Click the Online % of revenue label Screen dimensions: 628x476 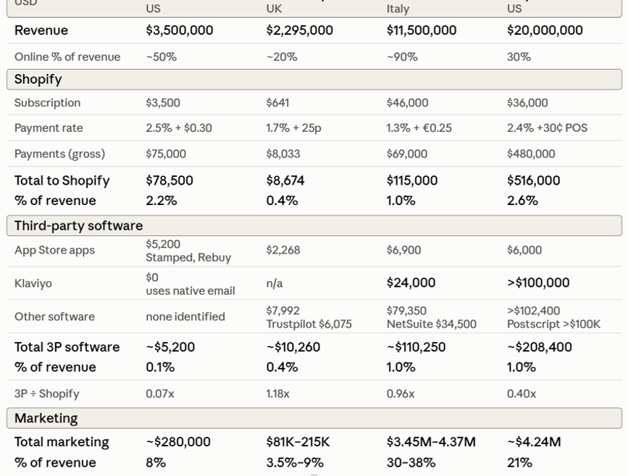67,57
